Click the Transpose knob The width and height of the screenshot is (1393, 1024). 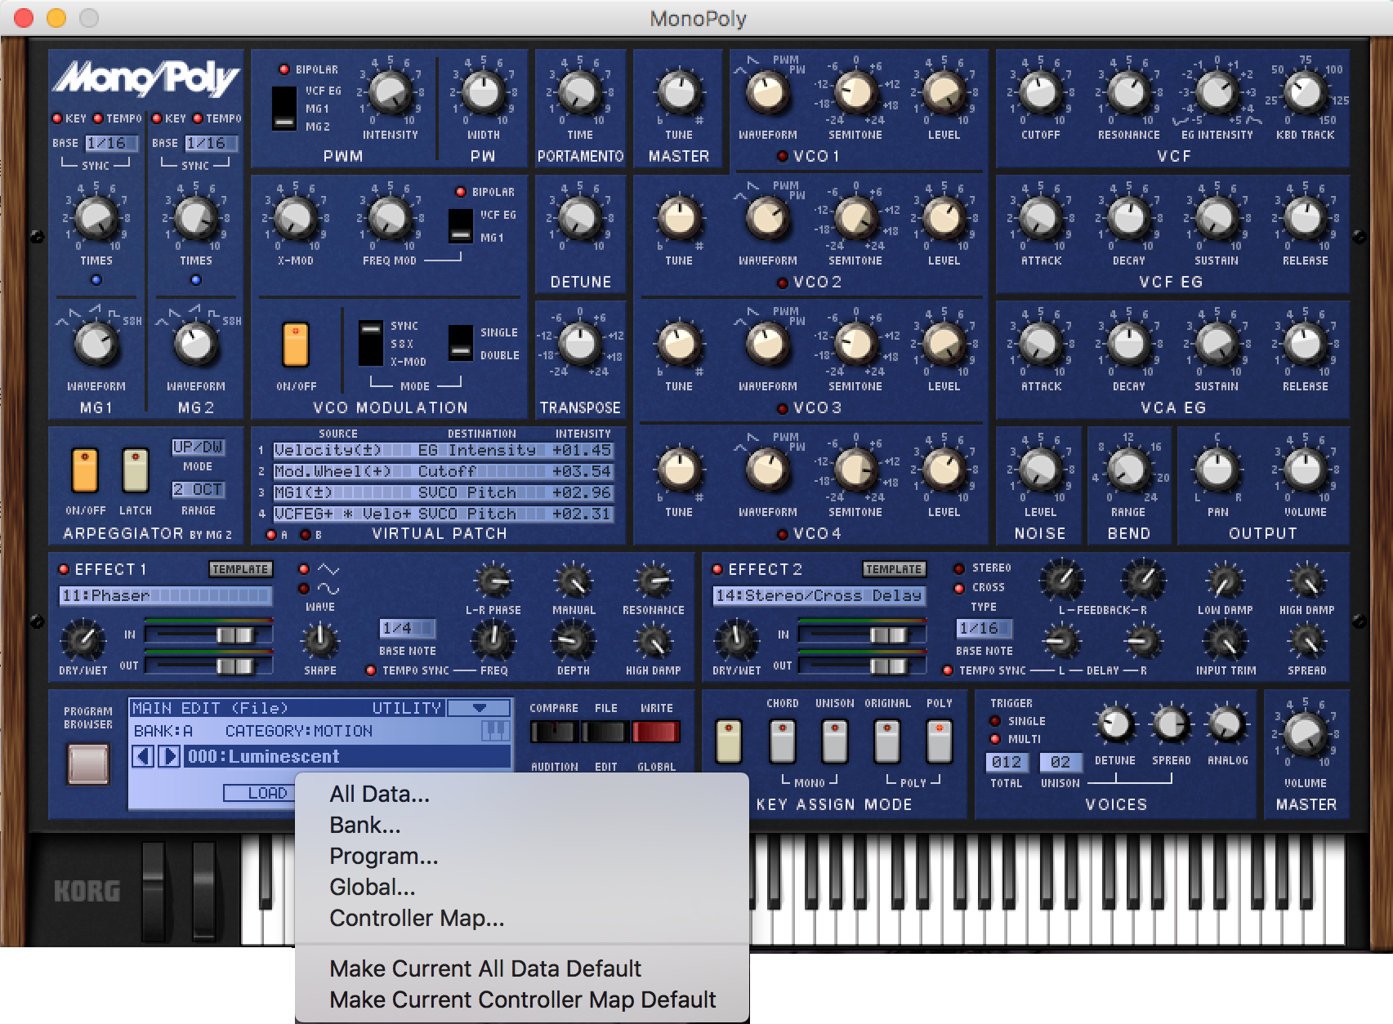pos(580,345)
